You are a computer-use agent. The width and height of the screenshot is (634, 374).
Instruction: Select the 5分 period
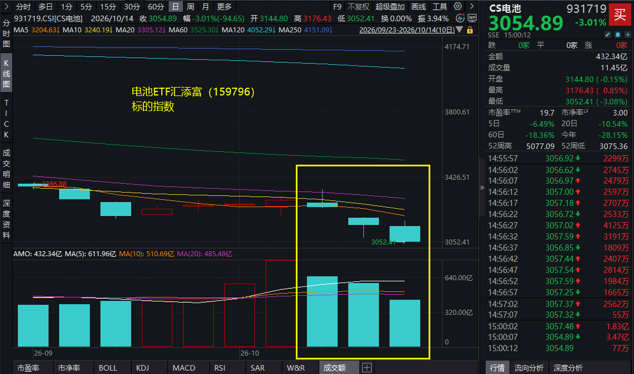click(x=86, y=7)
